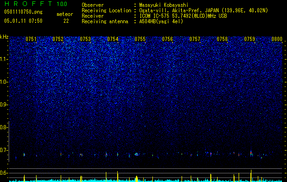
Task: Click the 1.0 kHz frequency label
Action: [x=4, y=82]
